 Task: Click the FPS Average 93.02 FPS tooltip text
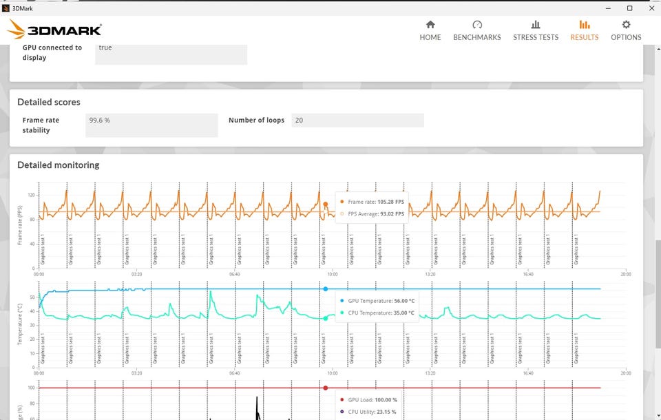click(376, 214)
